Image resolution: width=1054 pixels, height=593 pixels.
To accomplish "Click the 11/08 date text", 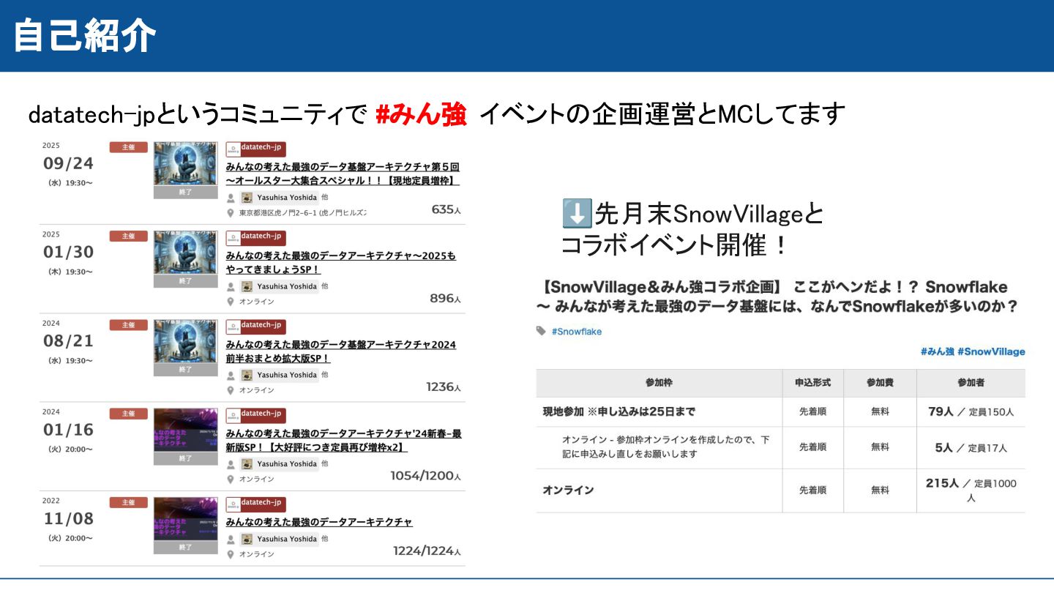I will point(68,519).
